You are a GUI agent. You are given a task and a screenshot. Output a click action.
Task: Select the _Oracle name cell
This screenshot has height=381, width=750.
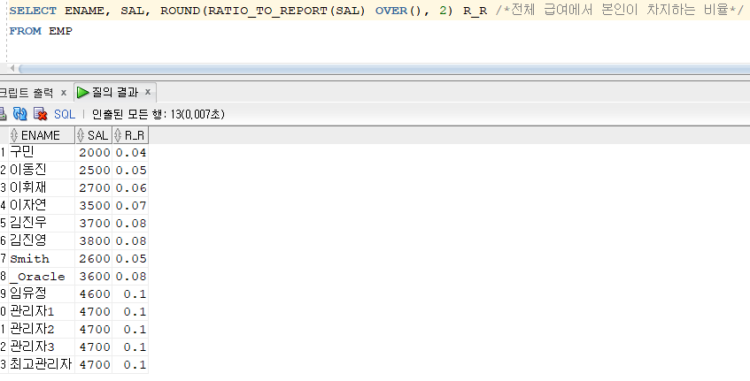pyautogui.click(x=42, y=276)
